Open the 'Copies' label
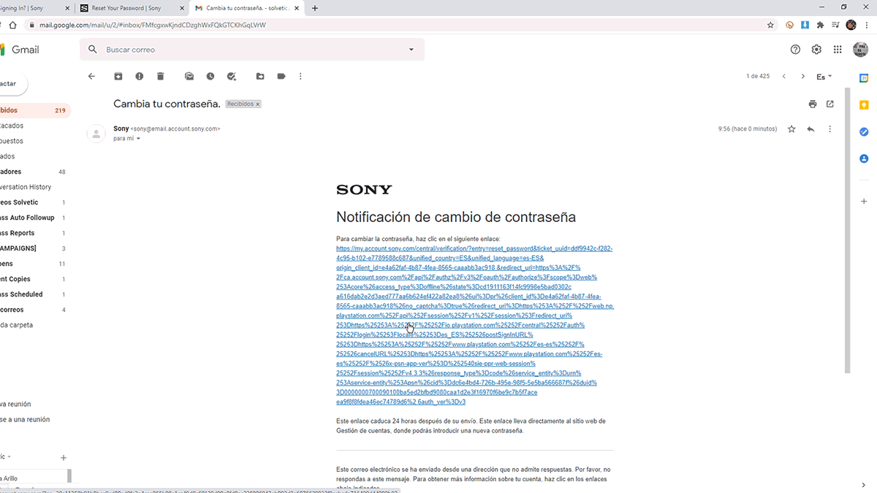Image resolution: width=877 pixels, height=493 pixels. pos(34,279)
